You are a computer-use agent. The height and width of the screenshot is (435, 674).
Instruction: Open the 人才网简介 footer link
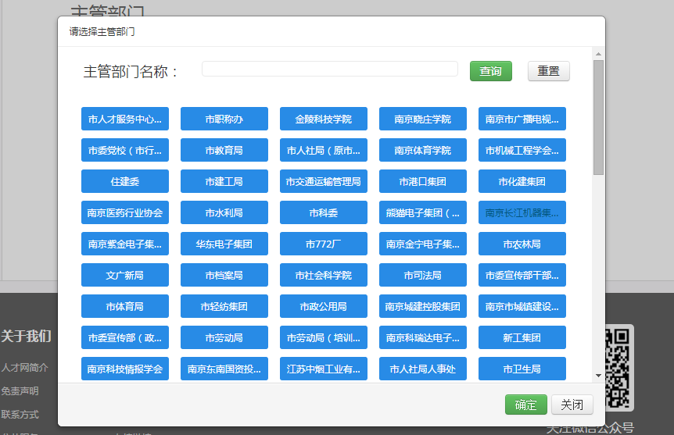(24, 368)
